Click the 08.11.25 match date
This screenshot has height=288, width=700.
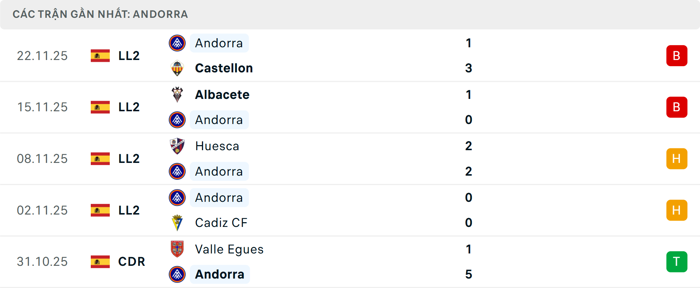click(42, 159)
